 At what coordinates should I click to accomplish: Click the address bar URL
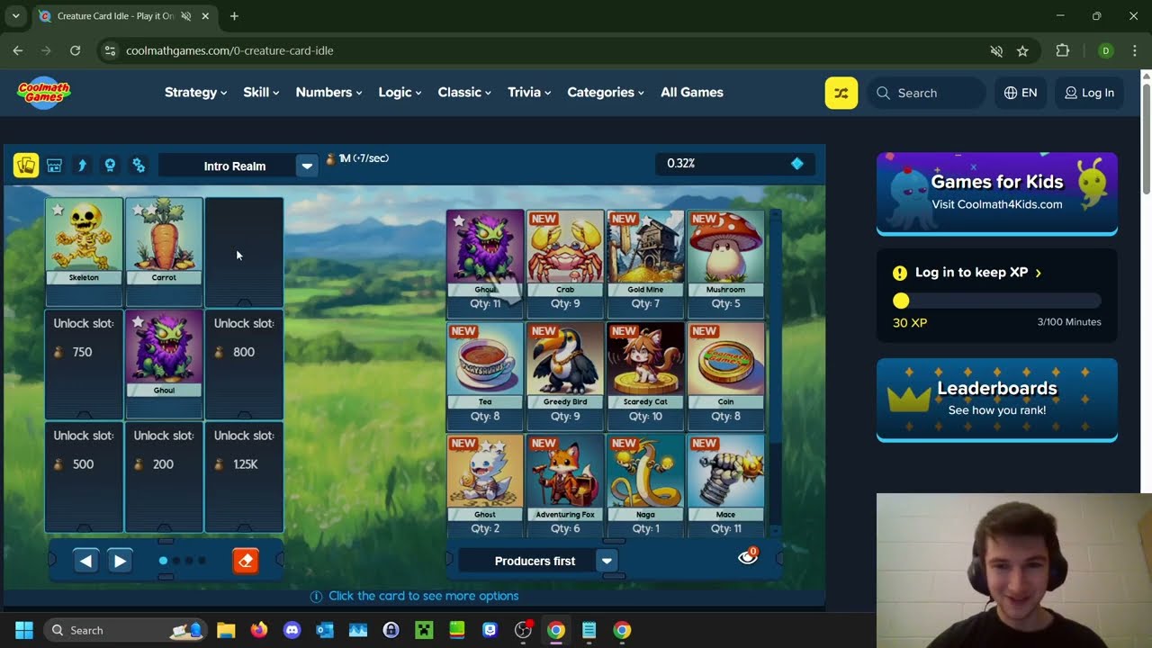pyautogui.click(x=229, y=50)
